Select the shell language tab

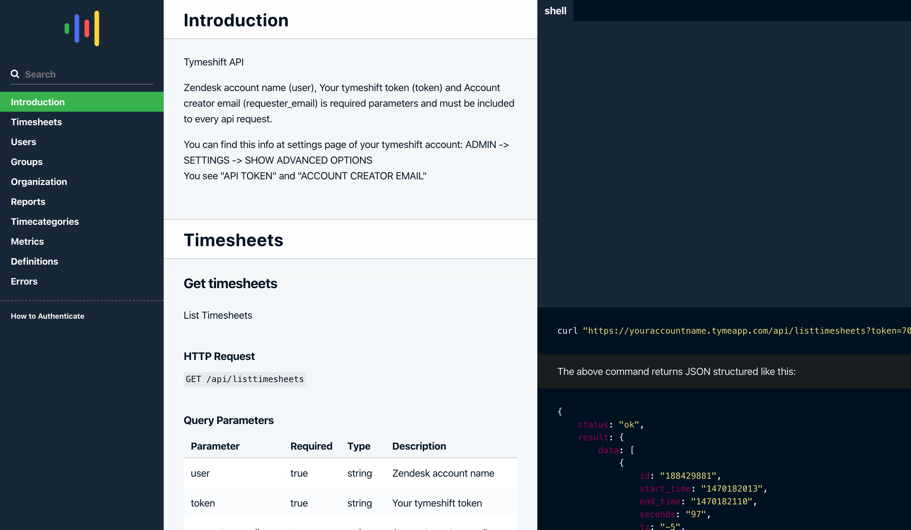point(555,10)
